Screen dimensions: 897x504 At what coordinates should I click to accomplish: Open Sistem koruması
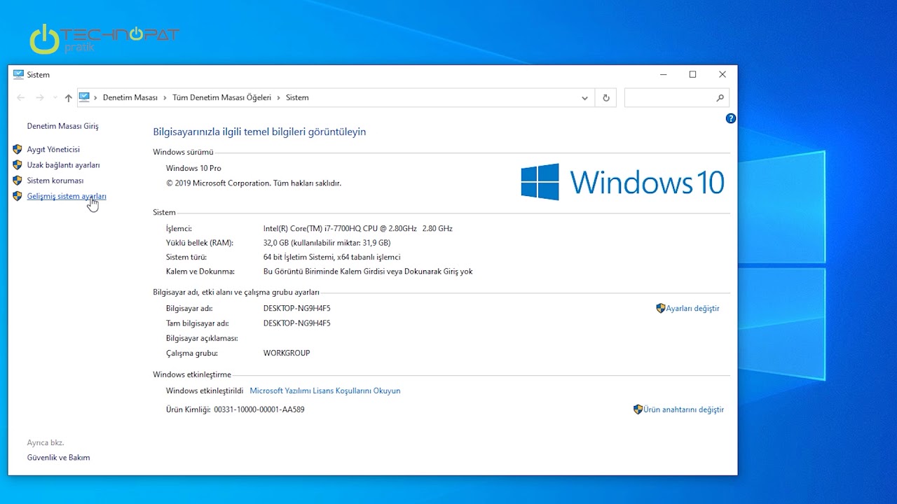55,181
